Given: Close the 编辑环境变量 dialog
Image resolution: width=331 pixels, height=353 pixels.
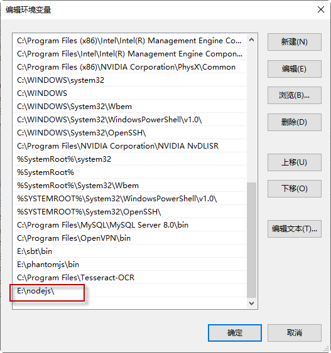Looking at the screenshot, I should (x=320, y=9).
